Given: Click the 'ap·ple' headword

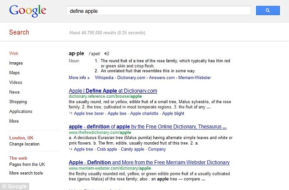Looking at the screenshot, I should click(76, 54).
